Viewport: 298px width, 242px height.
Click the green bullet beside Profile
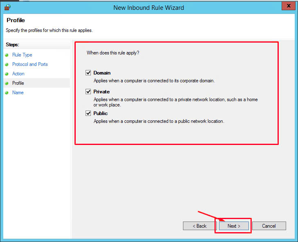coord(7,83)
